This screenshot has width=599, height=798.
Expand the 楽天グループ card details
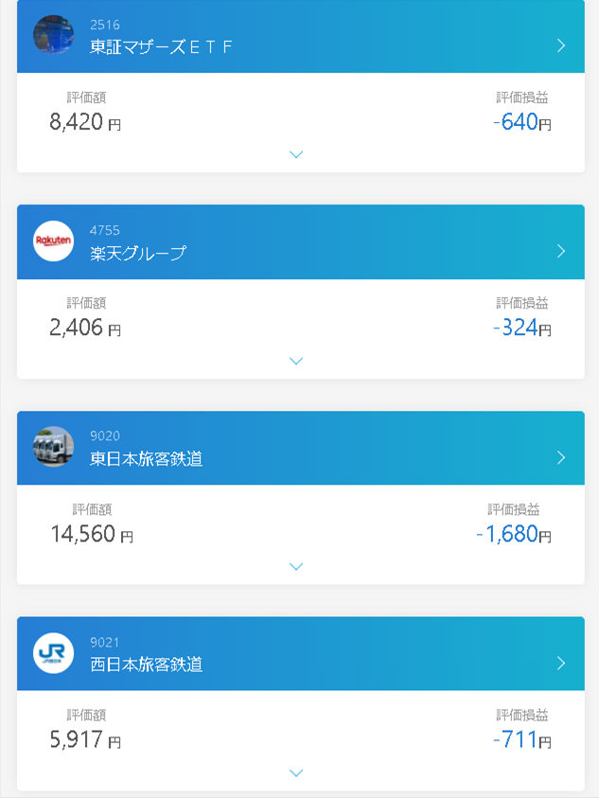pos(296,361)
